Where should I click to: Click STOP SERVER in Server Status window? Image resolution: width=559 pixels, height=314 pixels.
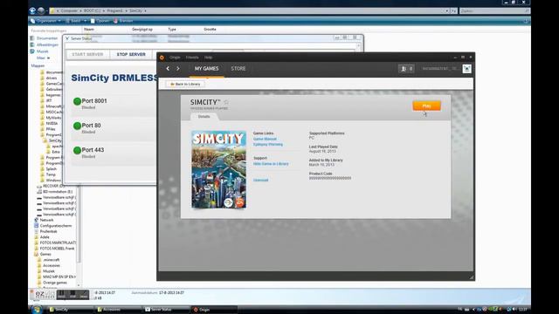131,54
